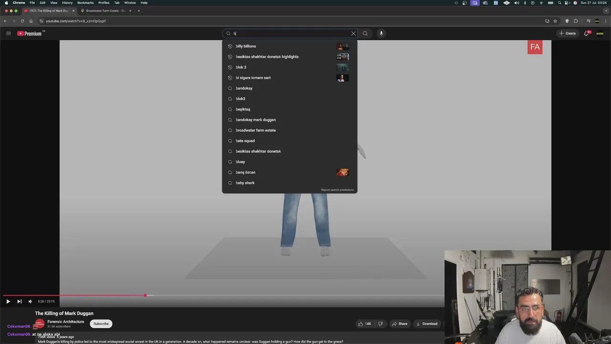This screenshot has width=611, height=344.
Task: Open Chrome three-dot menu
Action: click(605, 21)
